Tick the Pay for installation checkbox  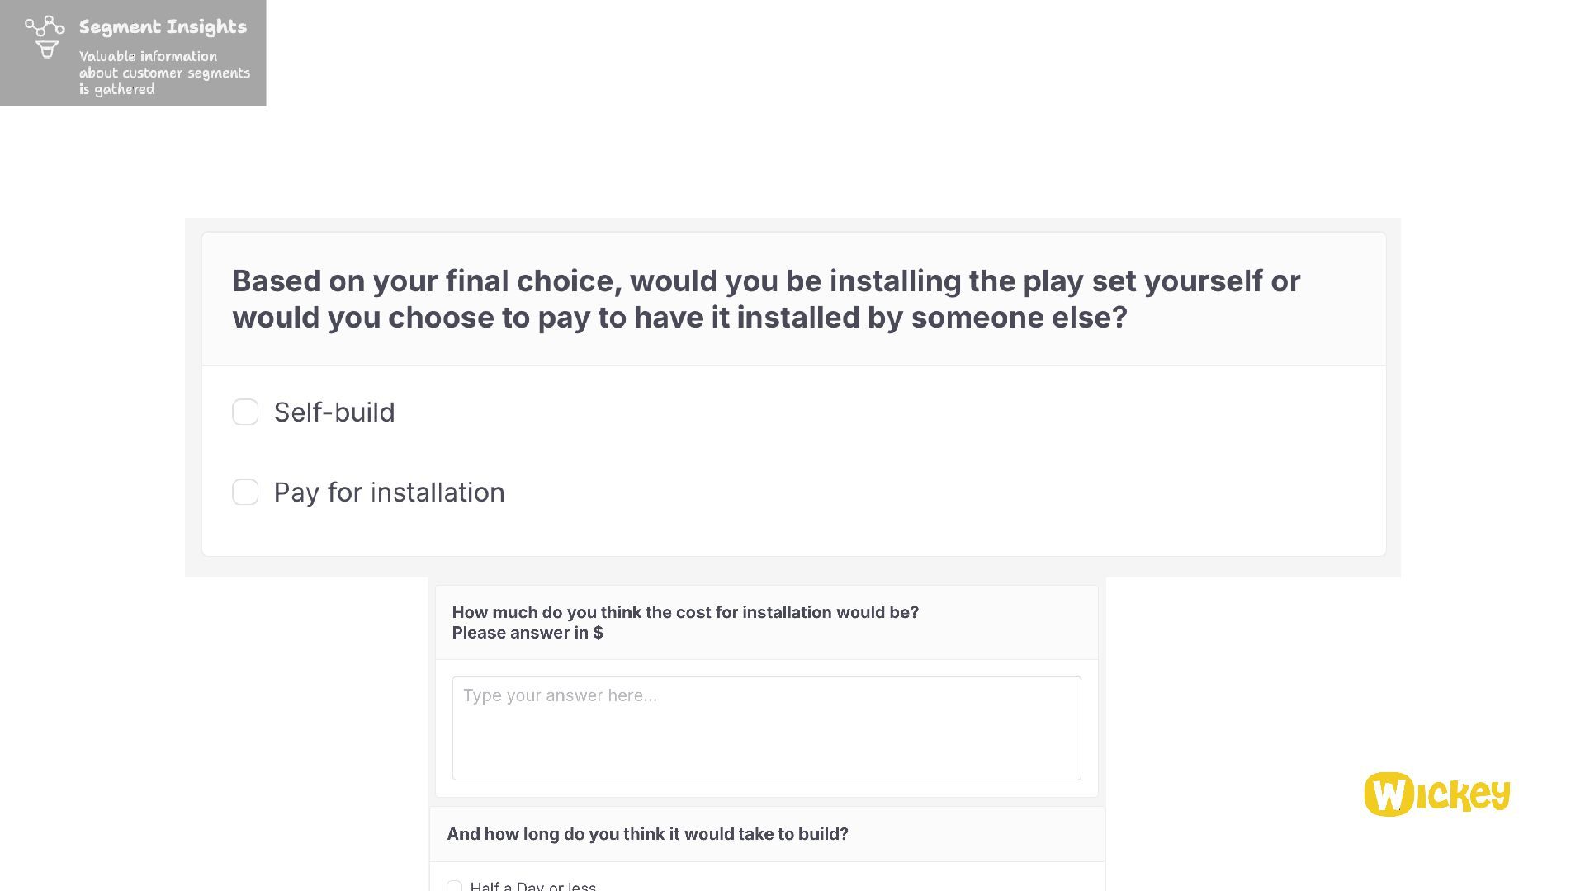(x=245, y=492)
